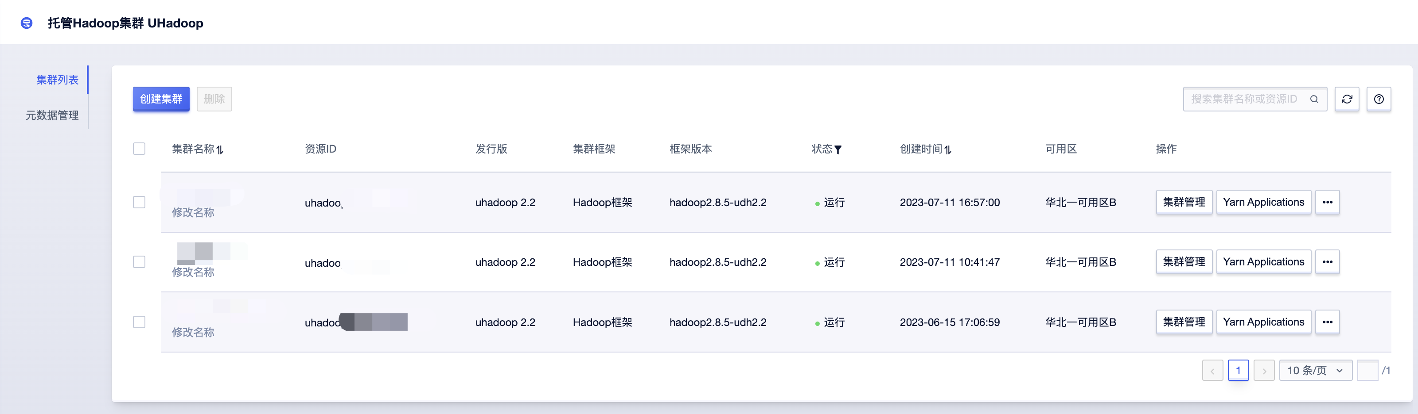Click 修改名称 for the 16:57:00 cluster

(x=193, y=213)
